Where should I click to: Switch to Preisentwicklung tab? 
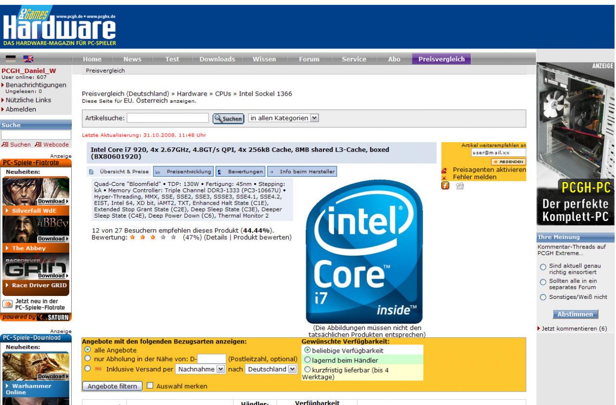pos(183,171)
